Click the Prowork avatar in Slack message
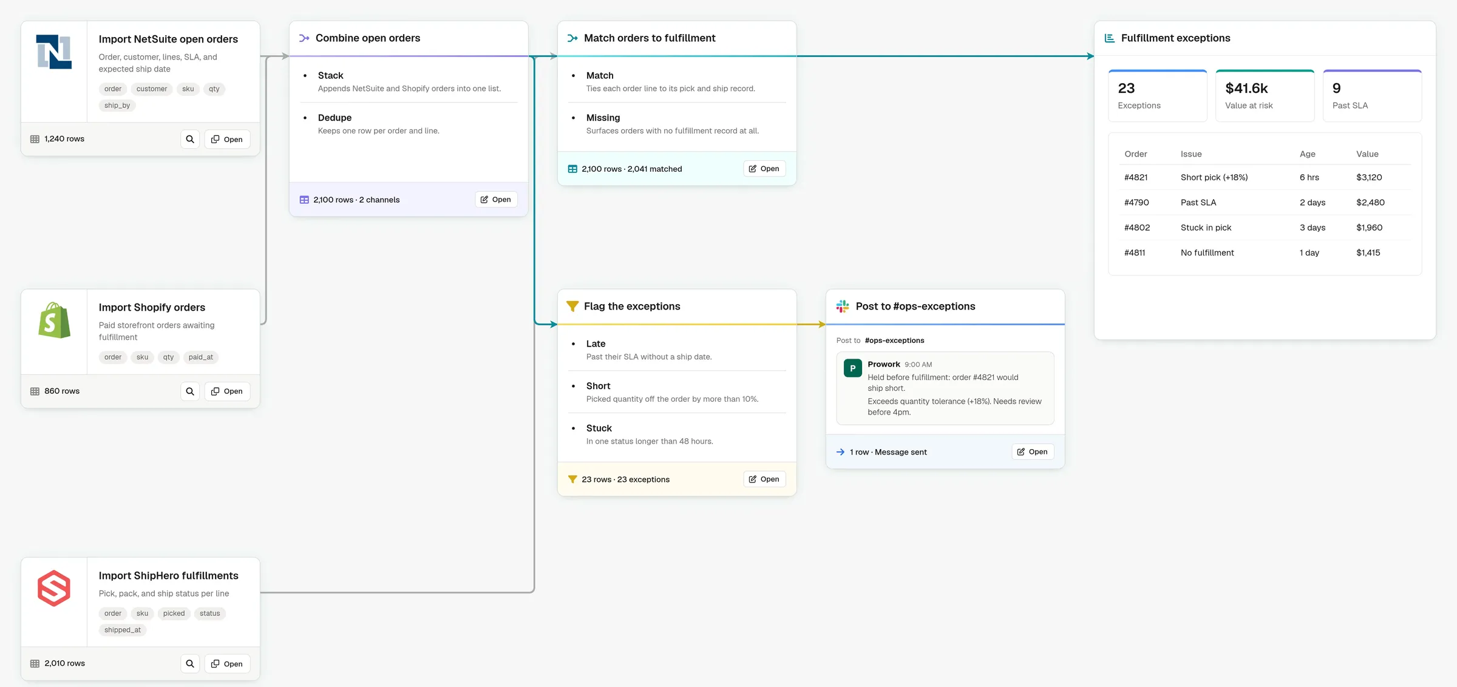1457x687 pixels. (853, 368)
